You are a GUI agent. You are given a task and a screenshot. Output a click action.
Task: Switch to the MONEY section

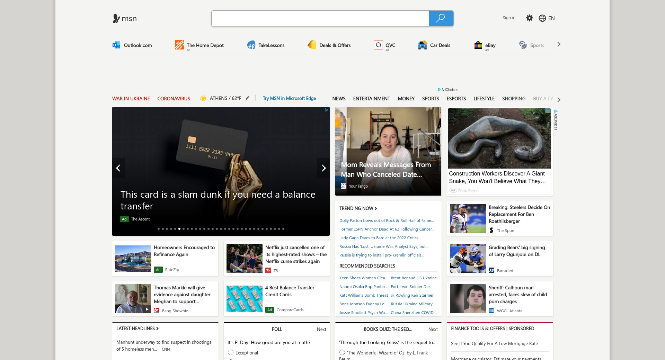point(406,99)
